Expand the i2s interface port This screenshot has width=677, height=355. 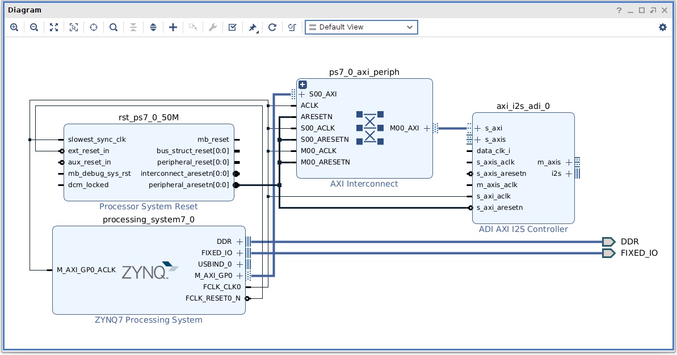pos(569,174)
